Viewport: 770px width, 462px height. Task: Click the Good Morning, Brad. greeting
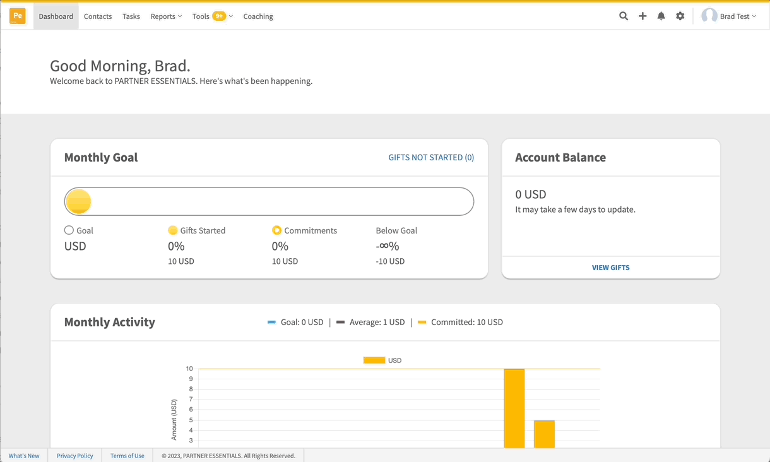(120, 66)
